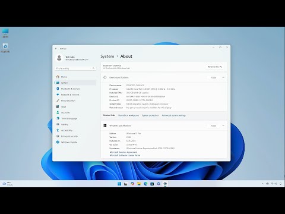Select the Recycle Bin desktop icon

point(5,48)
